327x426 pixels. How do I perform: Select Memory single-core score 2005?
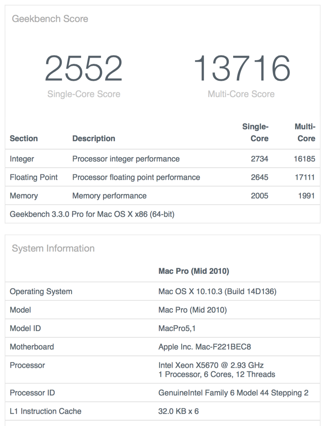click(x=260, y=196)
